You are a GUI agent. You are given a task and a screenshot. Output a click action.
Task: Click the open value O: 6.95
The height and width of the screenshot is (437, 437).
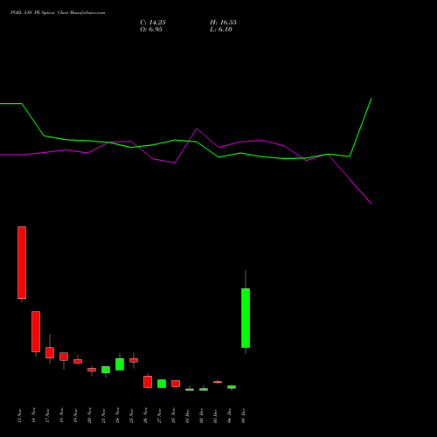click(x=151, y=30)
